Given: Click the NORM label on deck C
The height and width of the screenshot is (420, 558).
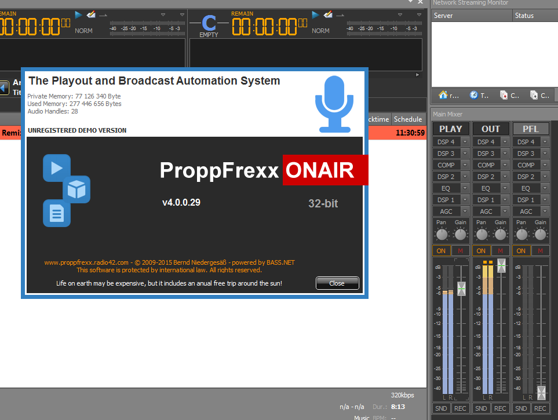Looking at the screenshot, I should 320,31.
